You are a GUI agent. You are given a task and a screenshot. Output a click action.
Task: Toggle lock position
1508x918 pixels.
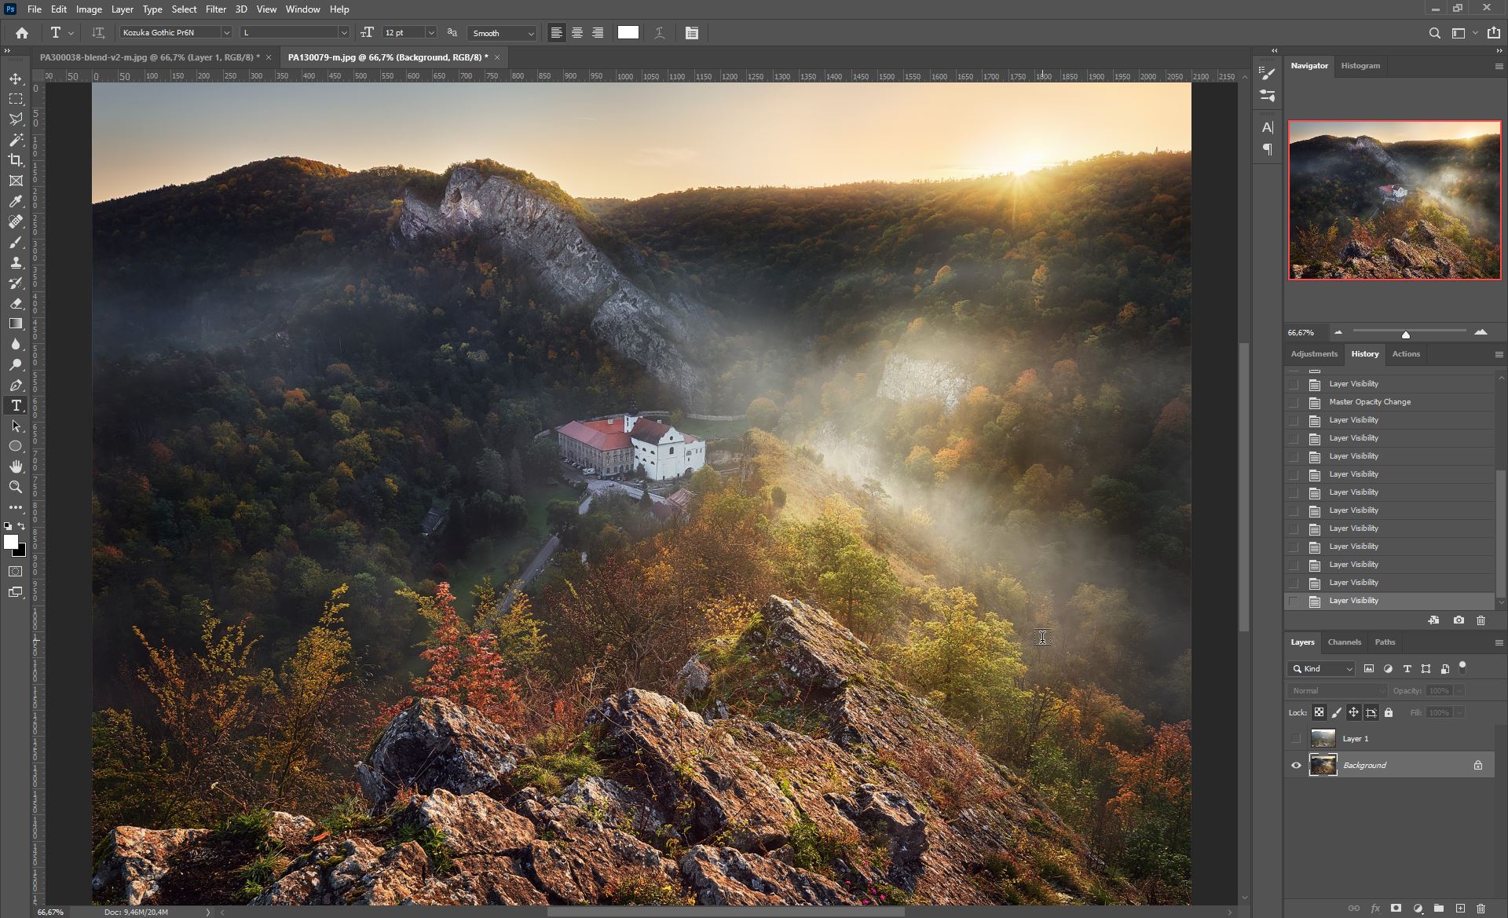[1353, 712]
